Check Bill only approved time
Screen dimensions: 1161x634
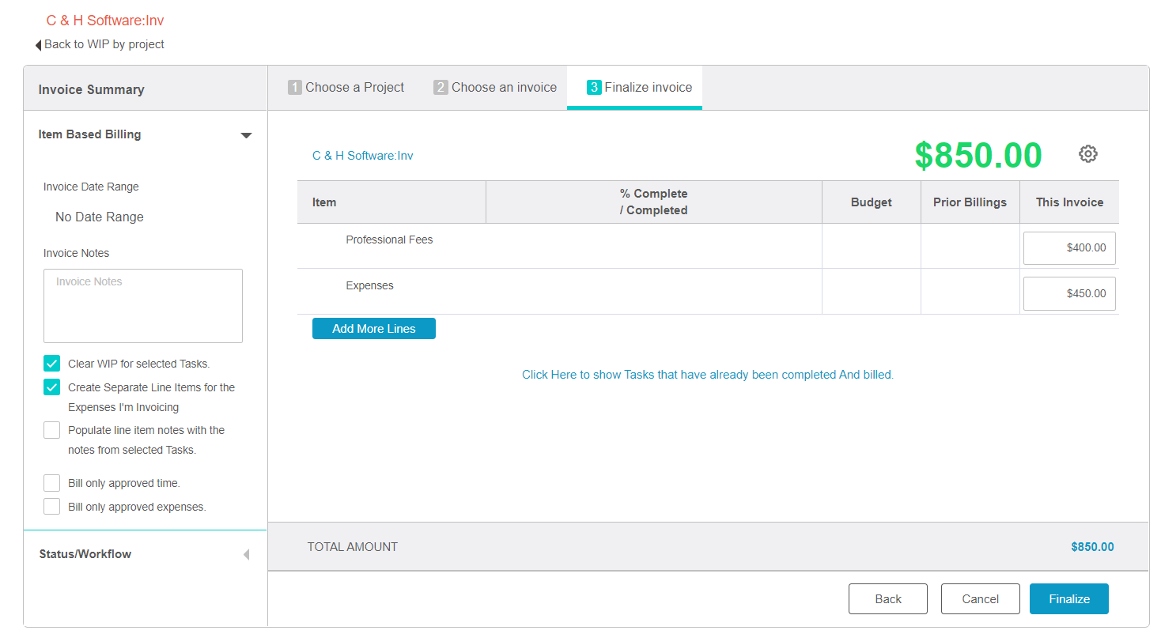(52, 483)
